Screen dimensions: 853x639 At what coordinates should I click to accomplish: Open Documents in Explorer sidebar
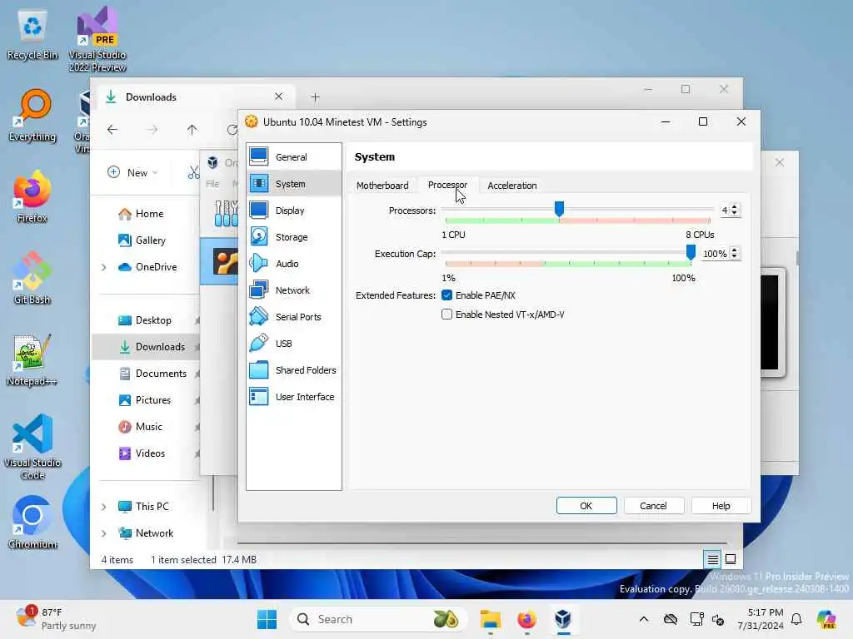[x=146, y=374]
